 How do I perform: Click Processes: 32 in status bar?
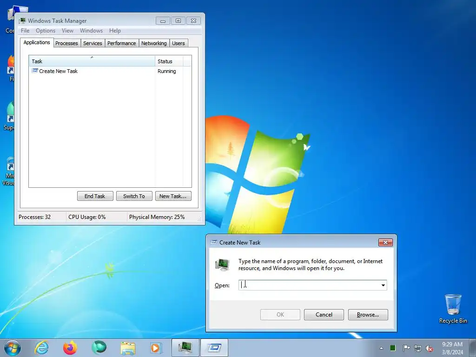coord(34,217)
